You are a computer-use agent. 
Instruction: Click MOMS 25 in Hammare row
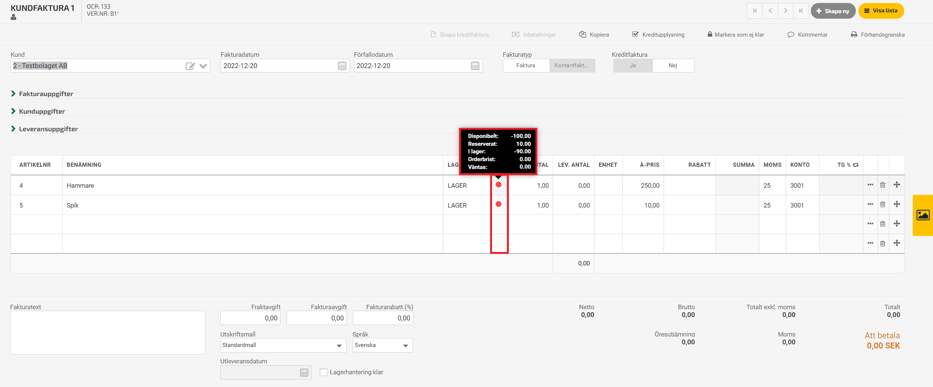(772, 185)
